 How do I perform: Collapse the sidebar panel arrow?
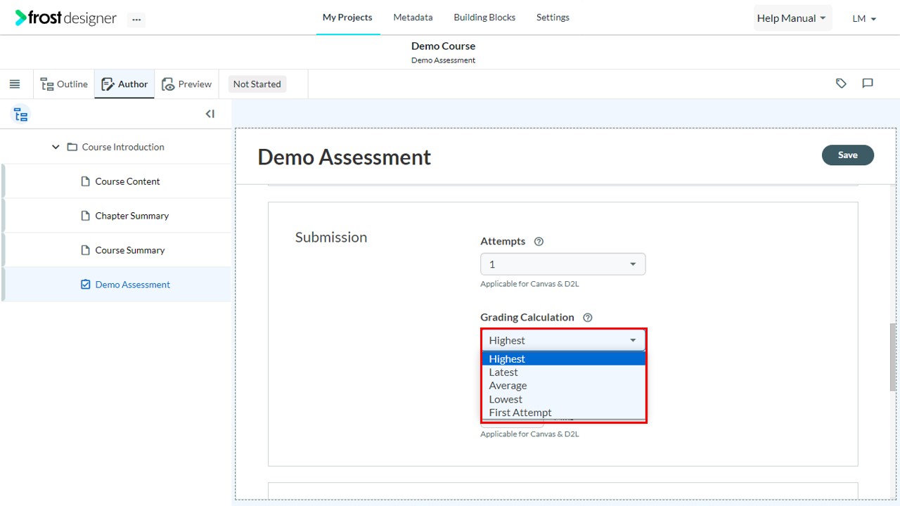pyautogui.click(x=210, y=114)
